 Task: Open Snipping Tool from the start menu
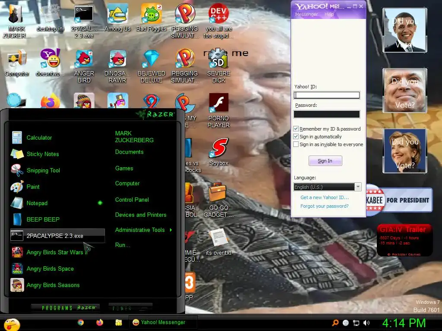pyautogui.click(x=57, y=170)
